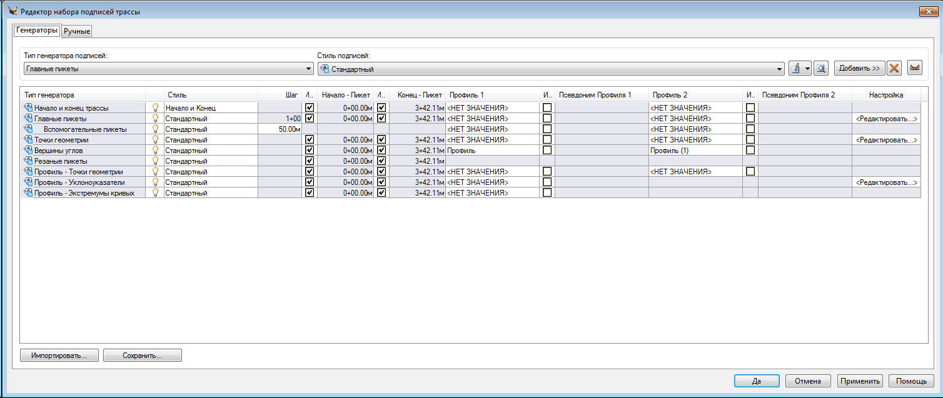Click lightbulb icon in Профиль - Уклоноуказатели row

click(x=156, y=182)
